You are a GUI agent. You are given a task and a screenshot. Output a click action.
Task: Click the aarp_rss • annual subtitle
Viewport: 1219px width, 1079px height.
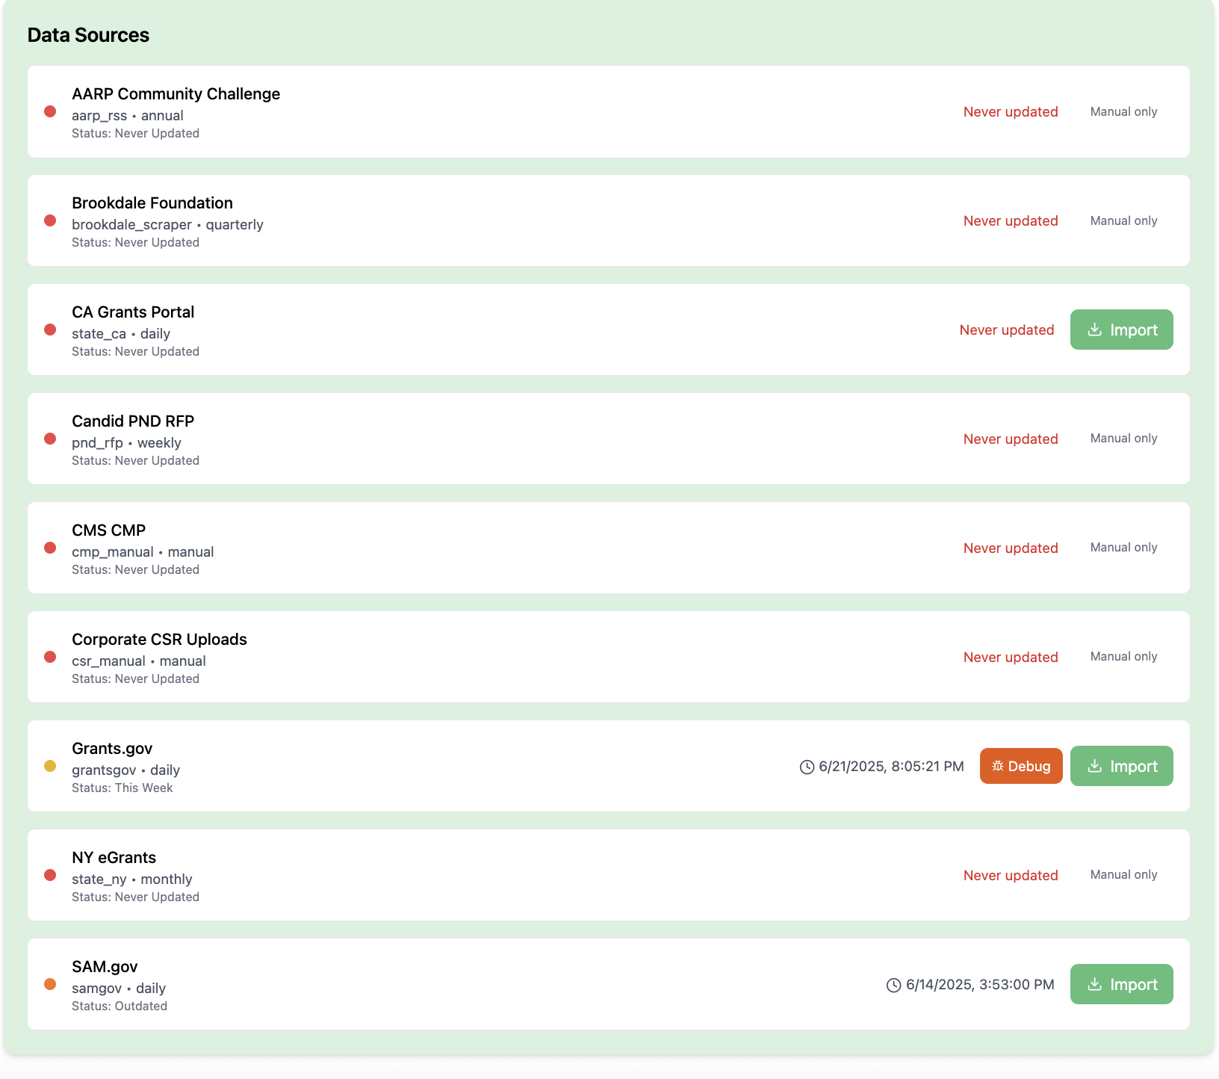128,115
